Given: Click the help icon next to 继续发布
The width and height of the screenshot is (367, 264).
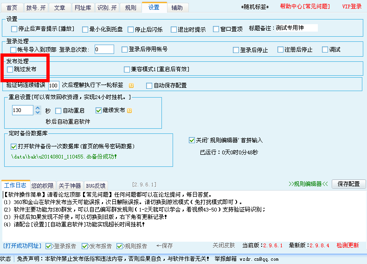Looking at the screenshot, I should pyautogui.click(x=129, y=111).
